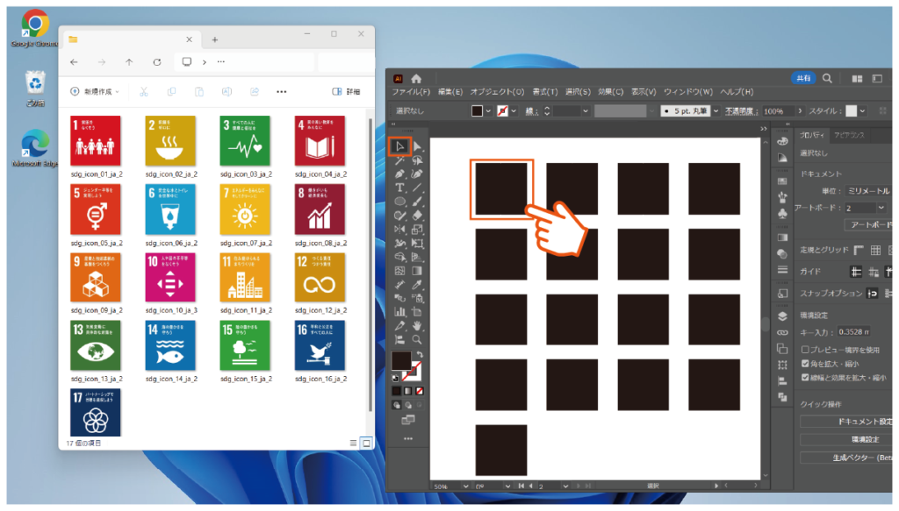Switch to the アピアランス tab
This screenshot has width=899, height=511.
[849, 135]
